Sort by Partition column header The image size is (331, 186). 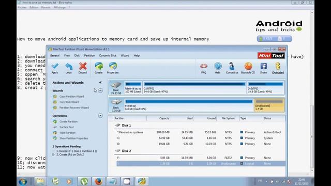click(130, 118)
